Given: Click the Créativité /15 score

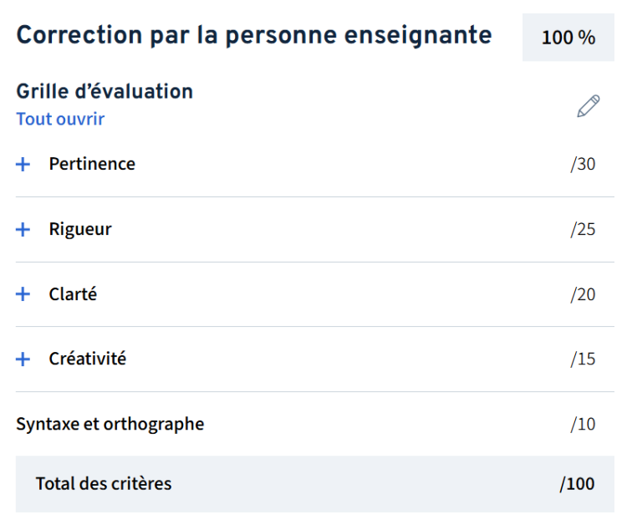Looking at the screenshot, I should pos(583,359).
